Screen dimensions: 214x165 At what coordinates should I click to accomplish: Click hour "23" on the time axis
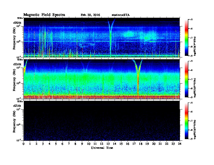pos(173,144)
